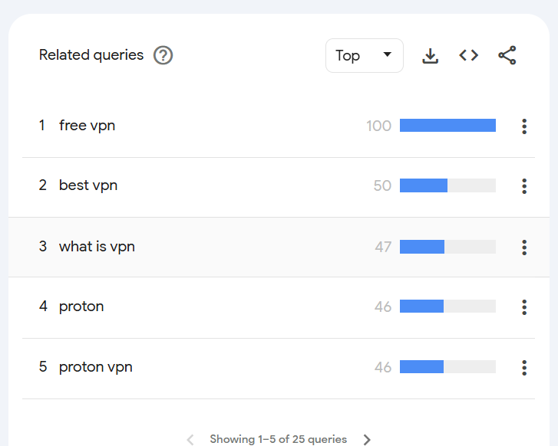The width and height of the screenshot is (558, 446).
Task: Open the Top sorting dropdown
Action: tap(364, 56)
